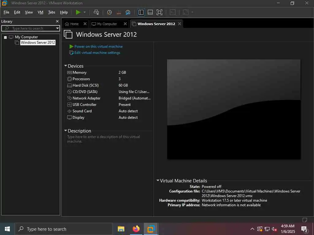Open the snapshot manager toolbar icon
Image resolution: width=314 pixels, height=235 pixels.
click(x=128, y=12)
